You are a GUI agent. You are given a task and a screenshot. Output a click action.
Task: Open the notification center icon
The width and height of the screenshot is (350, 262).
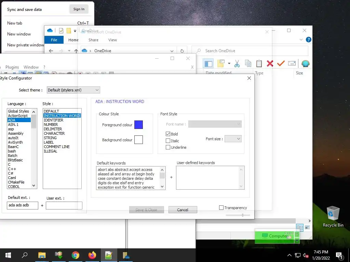[339, 256]
